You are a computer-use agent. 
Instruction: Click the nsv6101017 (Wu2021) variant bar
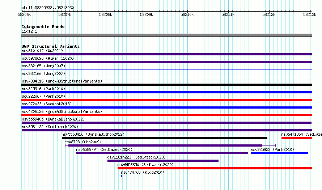coord(166,54)
